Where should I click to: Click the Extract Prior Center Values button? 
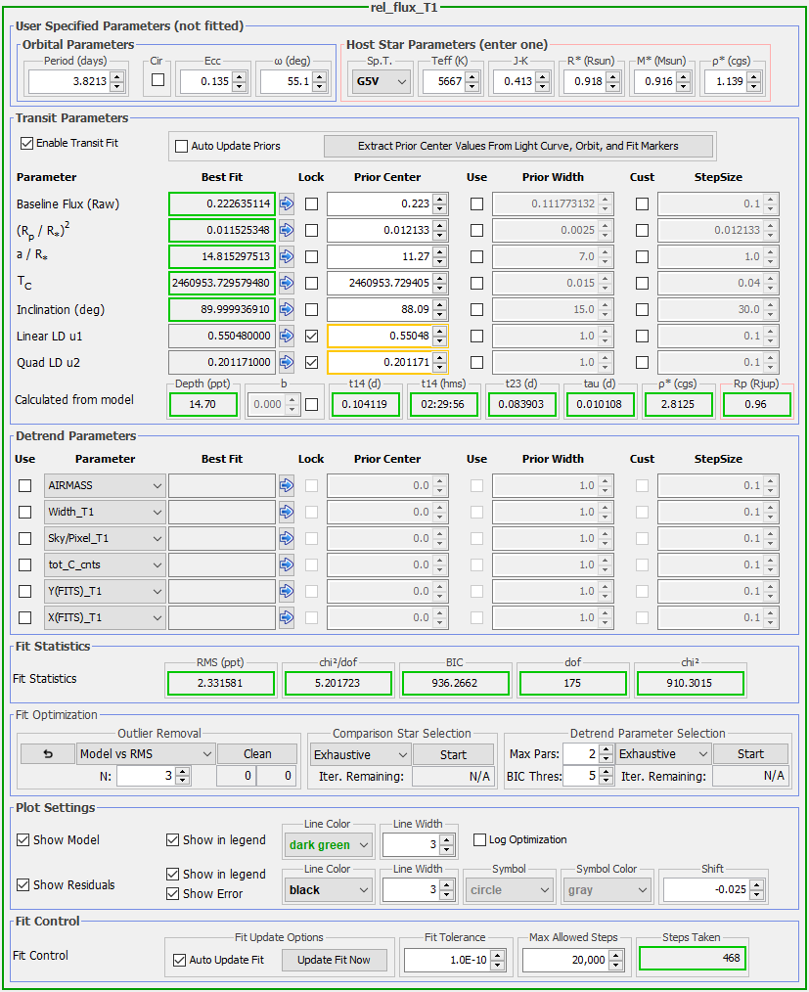tap(518, 146)
